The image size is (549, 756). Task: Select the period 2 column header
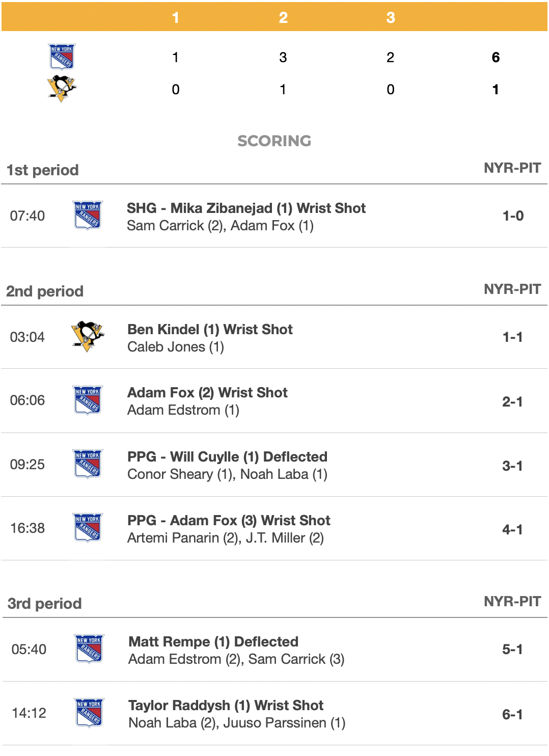click(283, 17)
